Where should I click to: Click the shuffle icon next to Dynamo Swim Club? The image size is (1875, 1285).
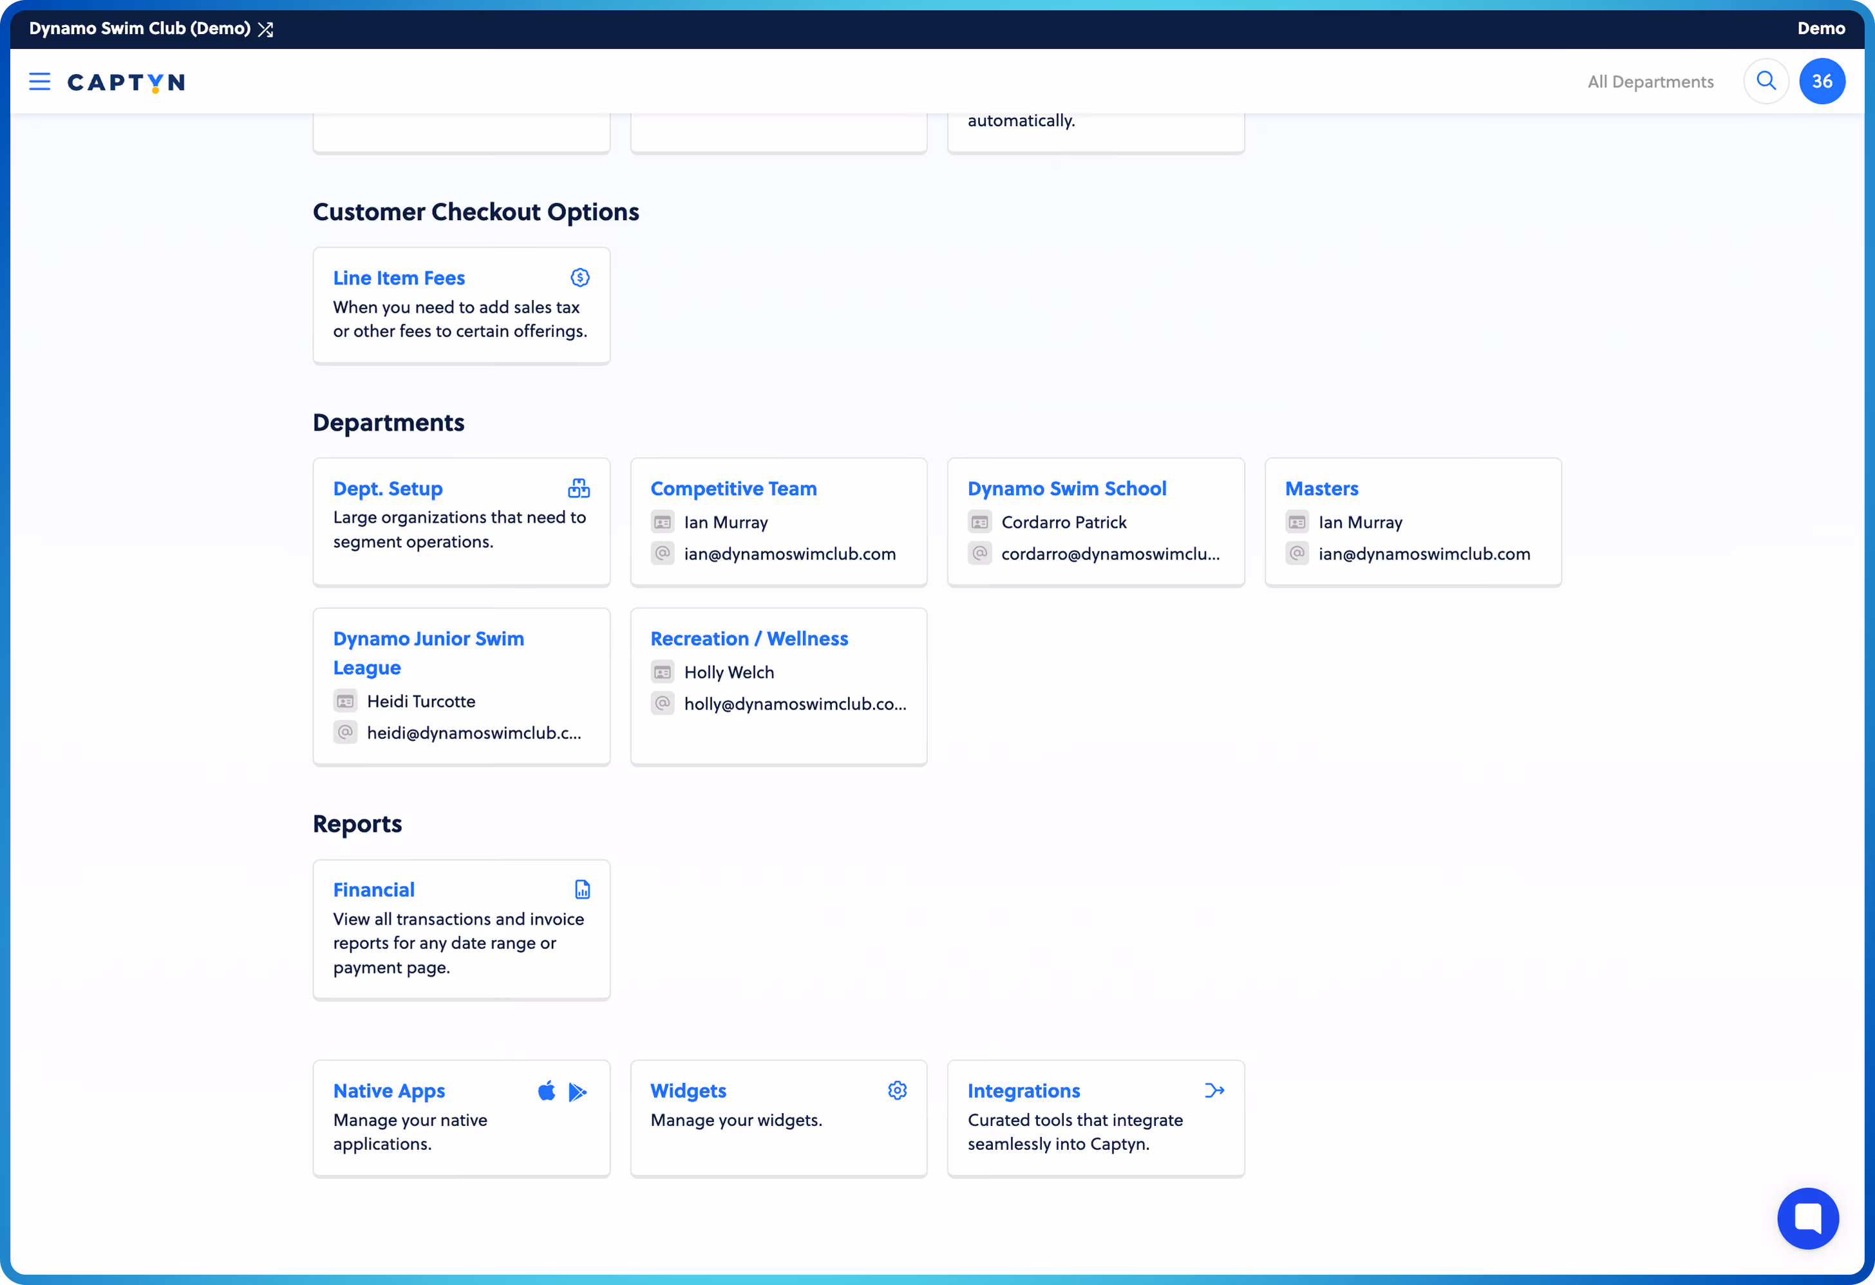click(x=265, y=29)
